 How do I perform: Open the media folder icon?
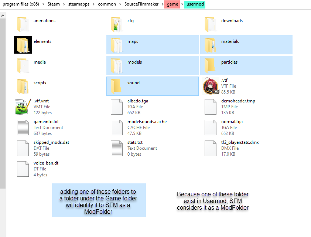(23, 66)
